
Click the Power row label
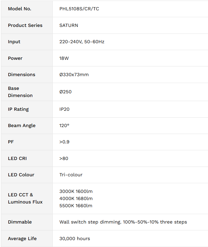[15, 58]
